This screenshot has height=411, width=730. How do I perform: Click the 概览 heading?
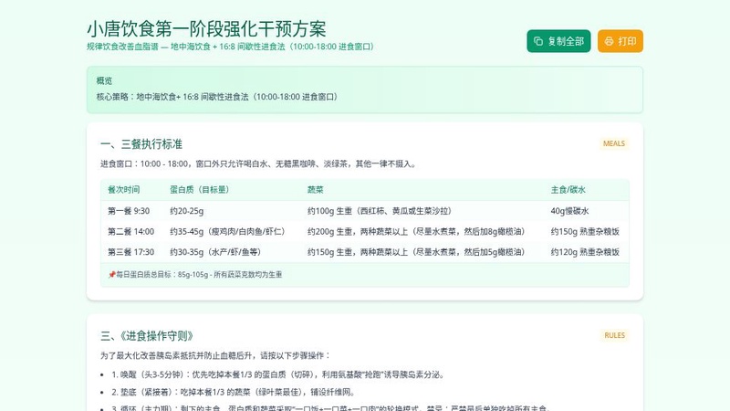tap(104, 80)
